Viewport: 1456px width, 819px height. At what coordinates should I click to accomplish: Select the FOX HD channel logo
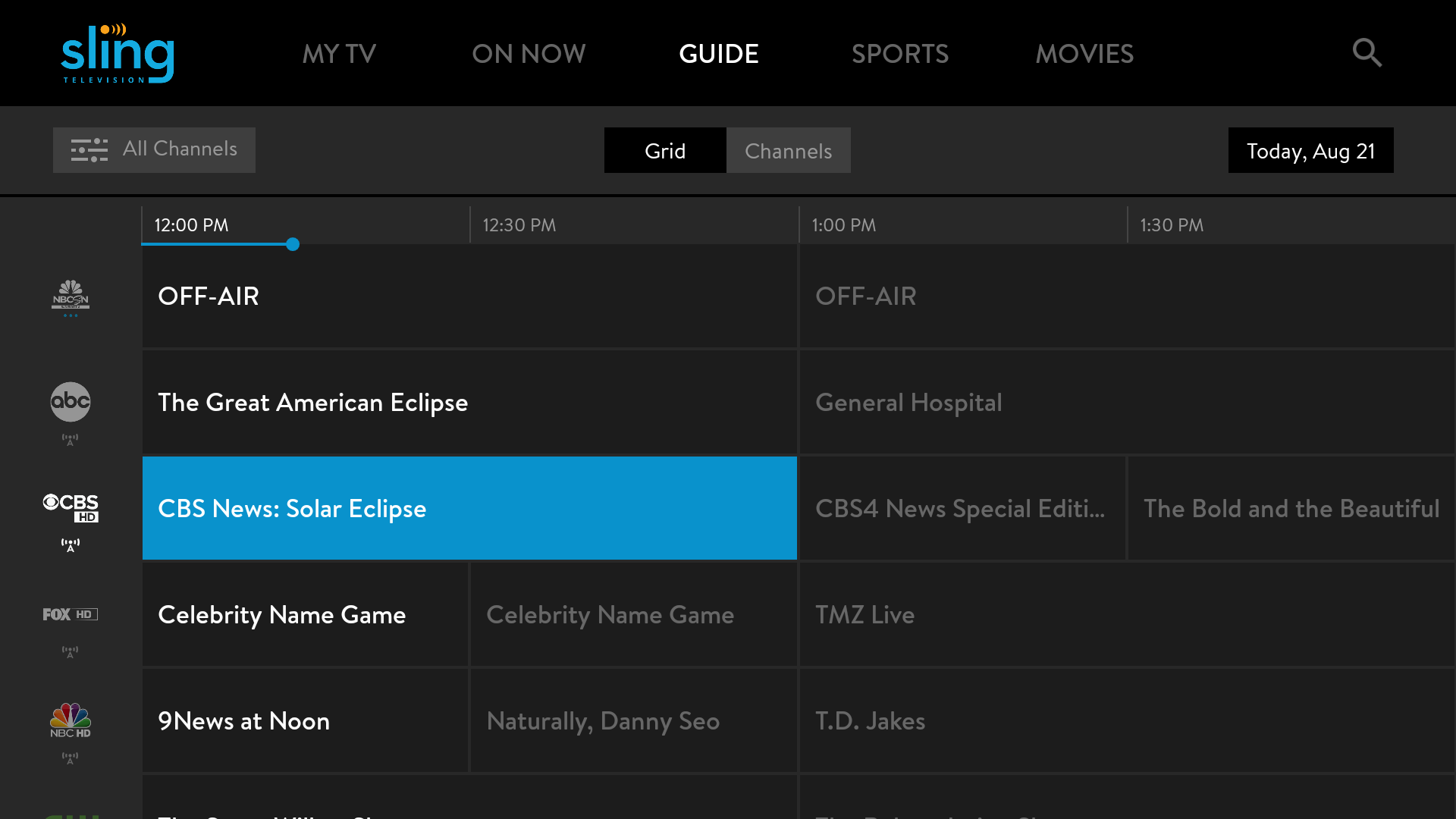pyautogui.click(x=71, y=614)
